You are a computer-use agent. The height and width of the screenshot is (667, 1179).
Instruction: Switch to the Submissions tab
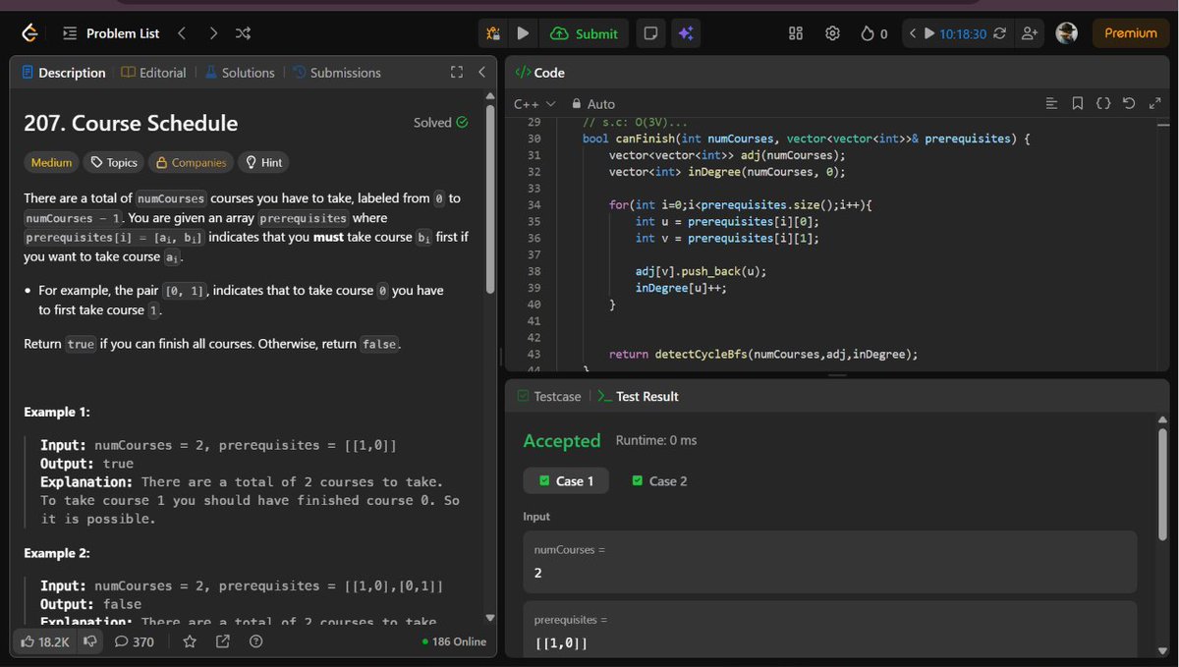(336, 73)
